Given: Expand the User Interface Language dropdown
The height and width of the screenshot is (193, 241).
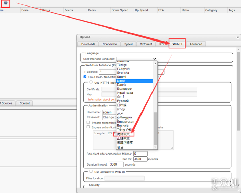Looking at the screenshot, I should tap(137, 59).
